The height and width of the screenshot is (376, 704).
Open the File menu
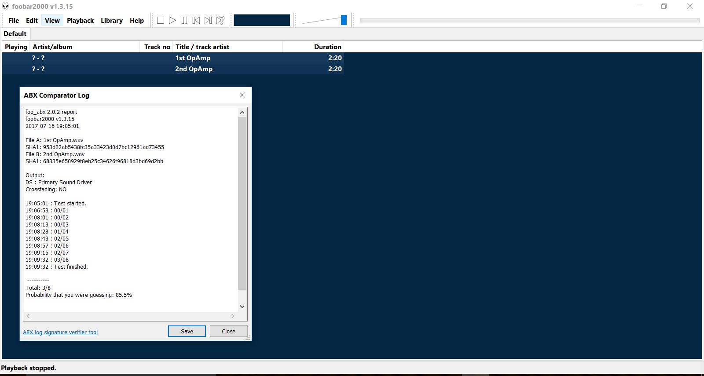[x=14, y=20]
